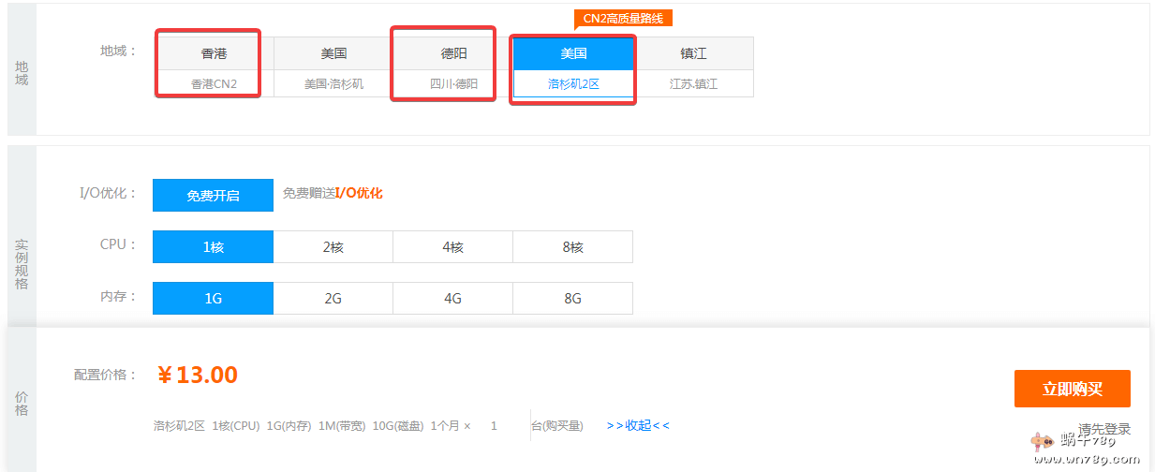Select the 镇江 江苏 region
The width and height of the screenshot is (1155, 472).
pos(693,67)
